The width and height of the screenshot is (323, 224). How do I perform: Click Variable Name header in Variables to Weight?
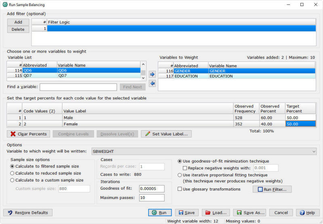pos(262,66)
